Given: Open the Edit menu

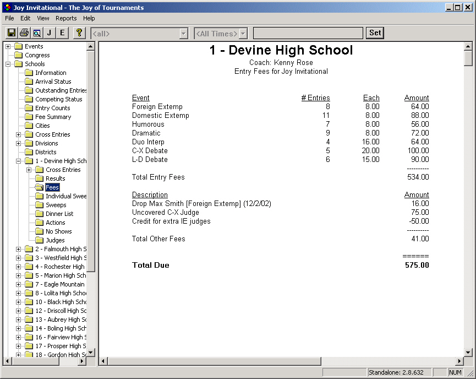Looking at the screenshot, I should 25,18.
